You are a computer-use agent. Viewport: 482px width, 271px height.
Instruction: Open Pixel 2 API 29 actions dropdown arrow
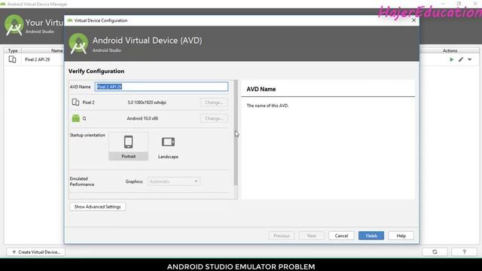[x=470, y=59]
